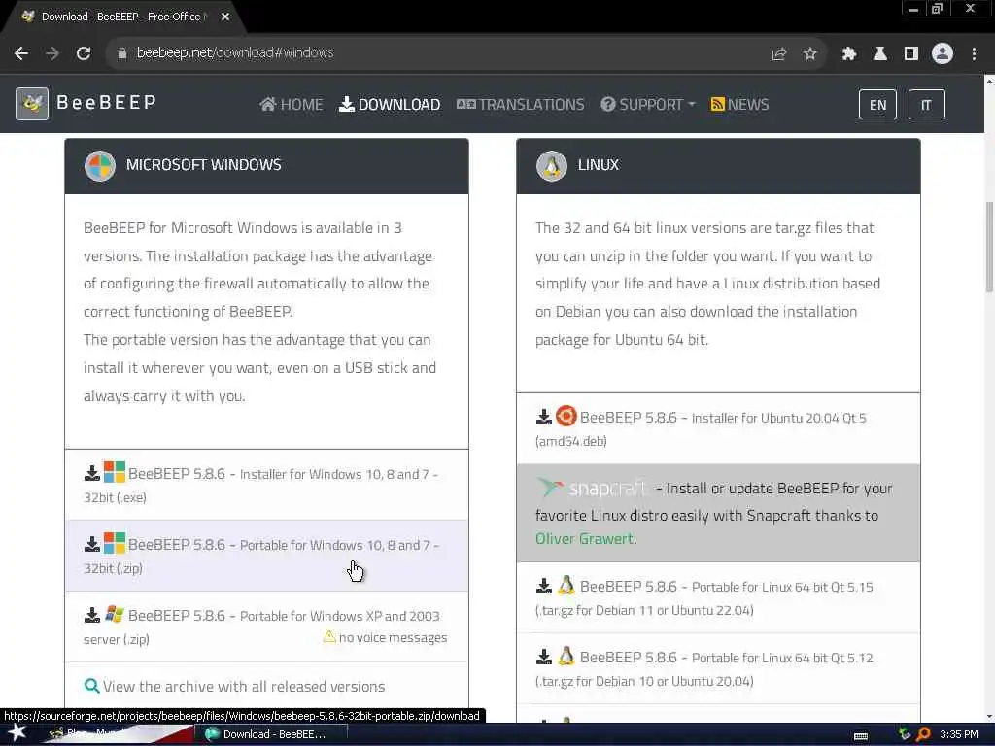Open the Oliver Grawert link

584,538
